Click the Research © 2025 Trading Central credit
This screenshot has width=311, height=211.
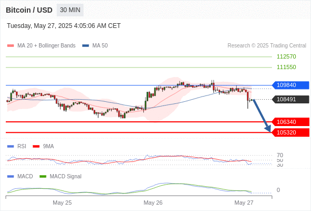[x=267, y=46]
